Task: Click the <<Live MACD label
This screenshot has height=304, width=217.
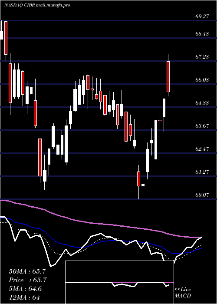Action: tap(183, 293)
